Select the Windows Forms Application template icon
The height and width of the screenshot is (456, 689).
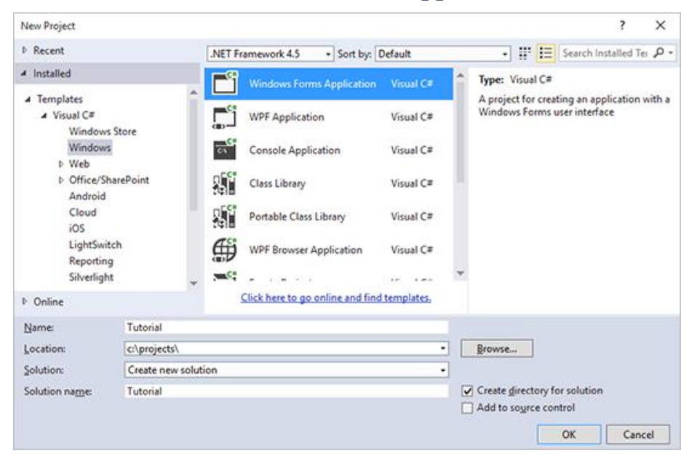223,84
